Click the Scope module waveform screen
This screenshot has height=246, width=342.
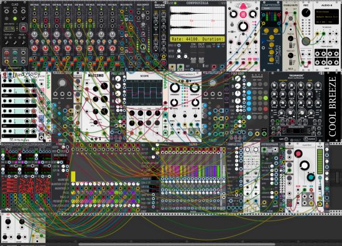coord(145,92)
